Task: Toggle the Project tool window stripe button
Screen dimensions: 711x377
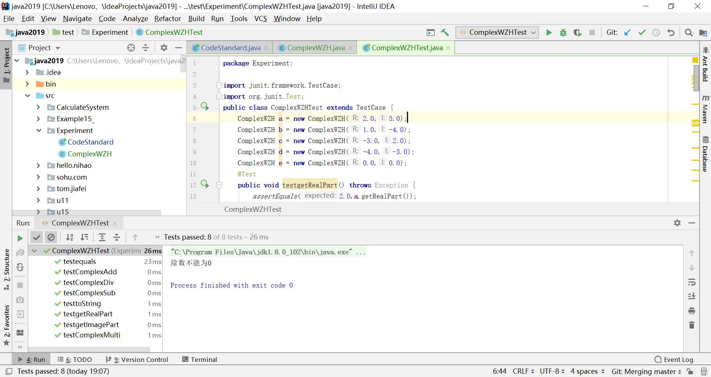Action: [x=6, y=65]
